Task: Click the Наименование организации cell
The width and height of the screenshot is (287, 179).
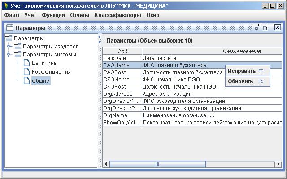Action: (212, 115)
